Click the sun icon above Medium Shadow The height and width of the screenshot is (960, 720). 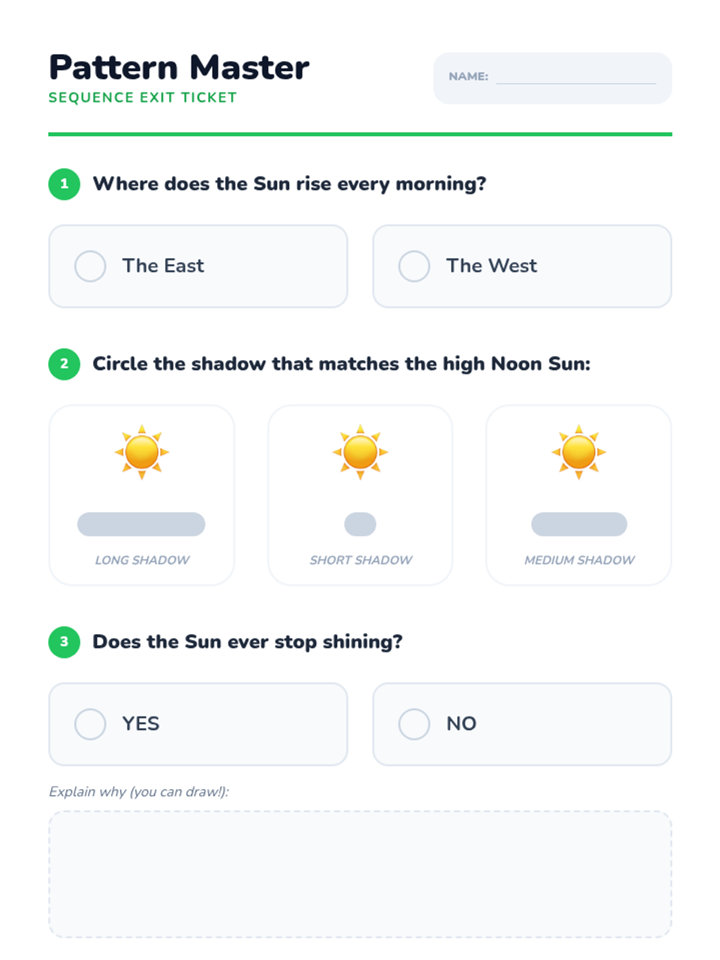578,452
